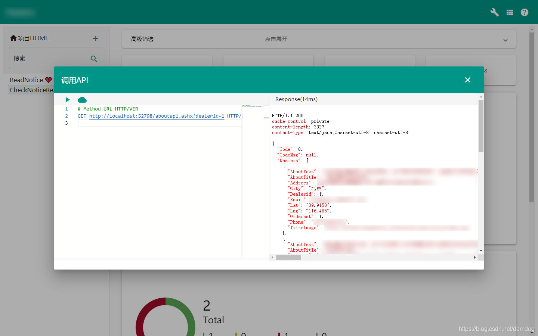This screenshot has width=538, height=336.
Task: Click the response vertical scrollbar thumb
Action: pyautogui.click(x=481, y=126)
